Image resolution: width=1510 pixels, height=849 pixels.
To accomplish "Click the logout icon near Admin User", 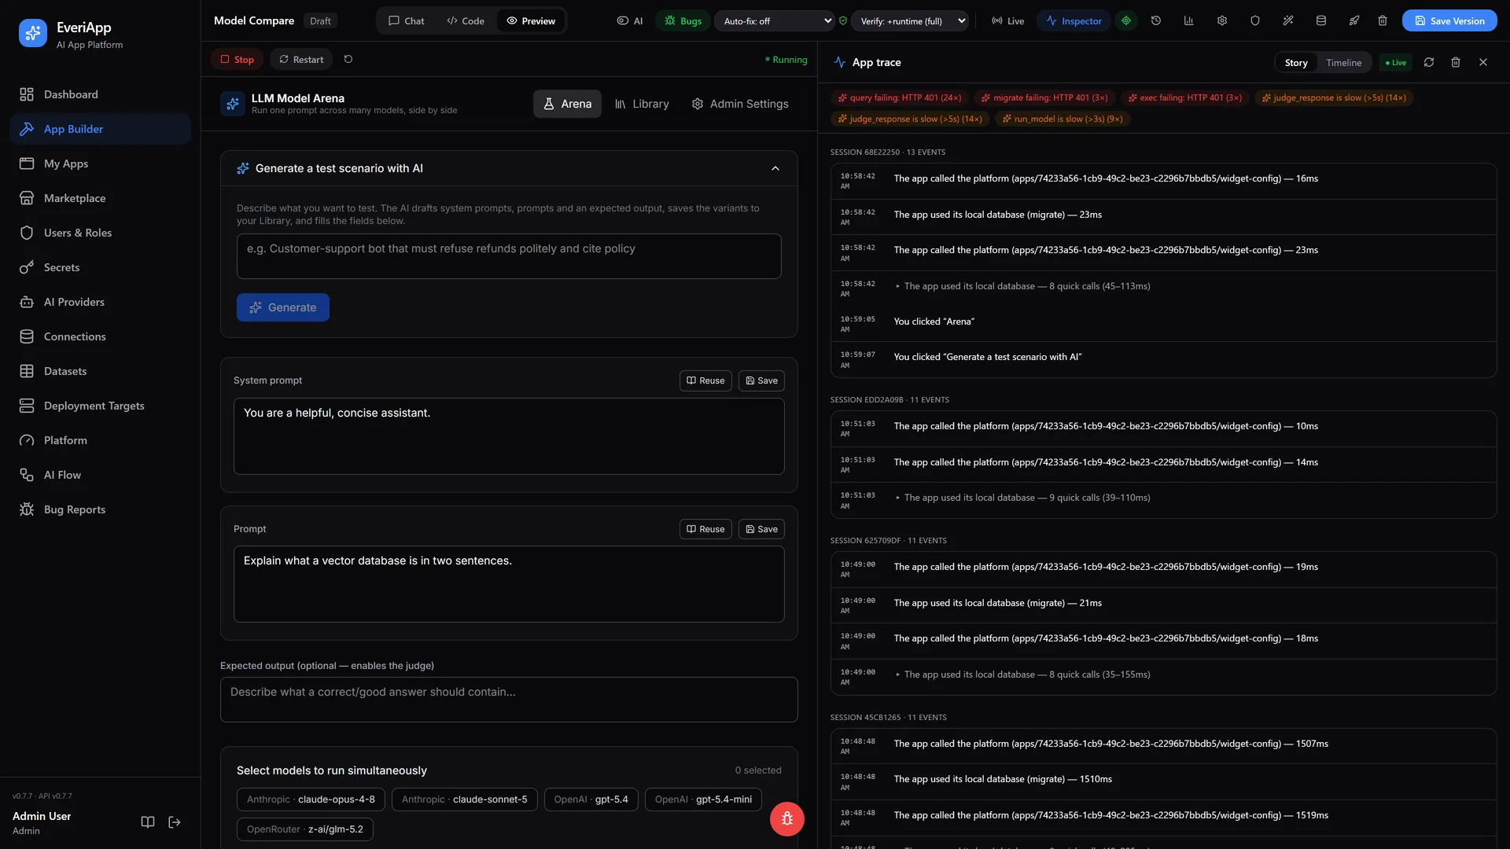I will [x=175, y=822].
